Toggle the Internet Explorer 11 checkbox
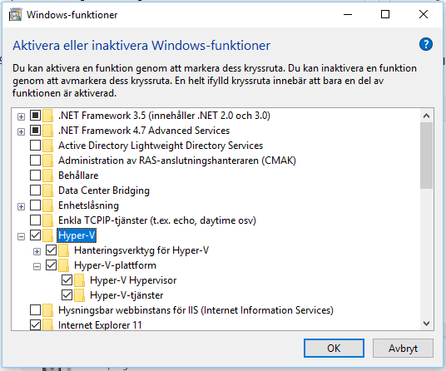 click(35, 325)
